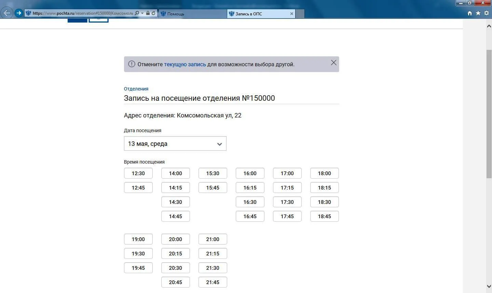Image resolution: width=492 pixels, height=293 pixels.
Task: Open the address bar autocomplete dropdown arrow
Action: pos(142,13)
